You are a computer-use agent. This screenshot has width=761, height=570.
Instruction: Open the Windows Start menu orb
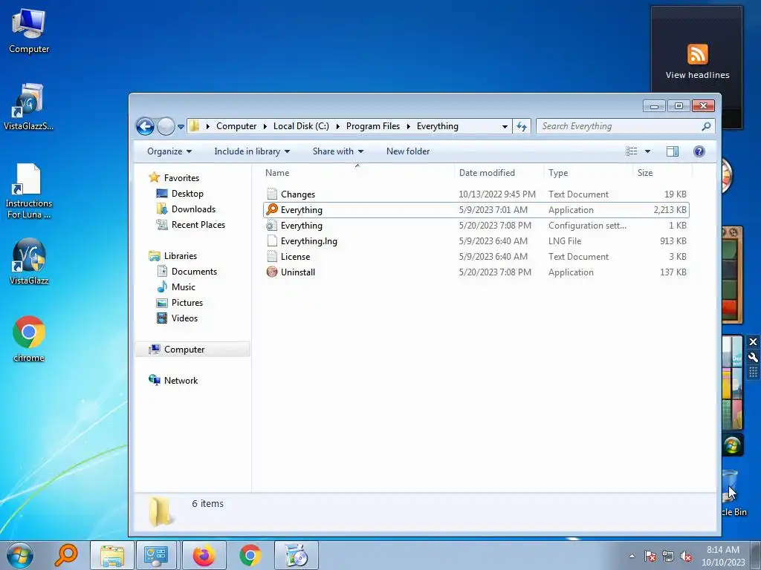click(x=20, y=555)
